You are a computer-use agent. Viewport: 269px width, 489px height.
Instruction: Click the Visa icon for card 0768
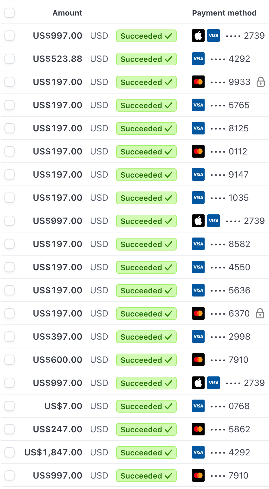(x=198, y=406)
